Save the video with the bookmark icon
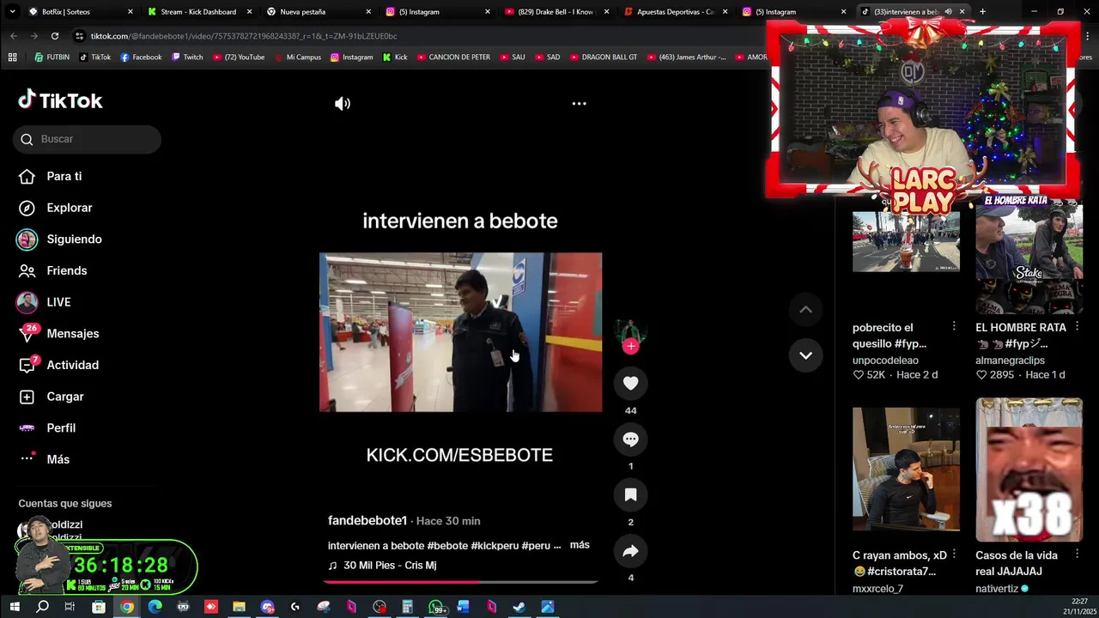The image size is (1099, 618). (x=630, y=494)
